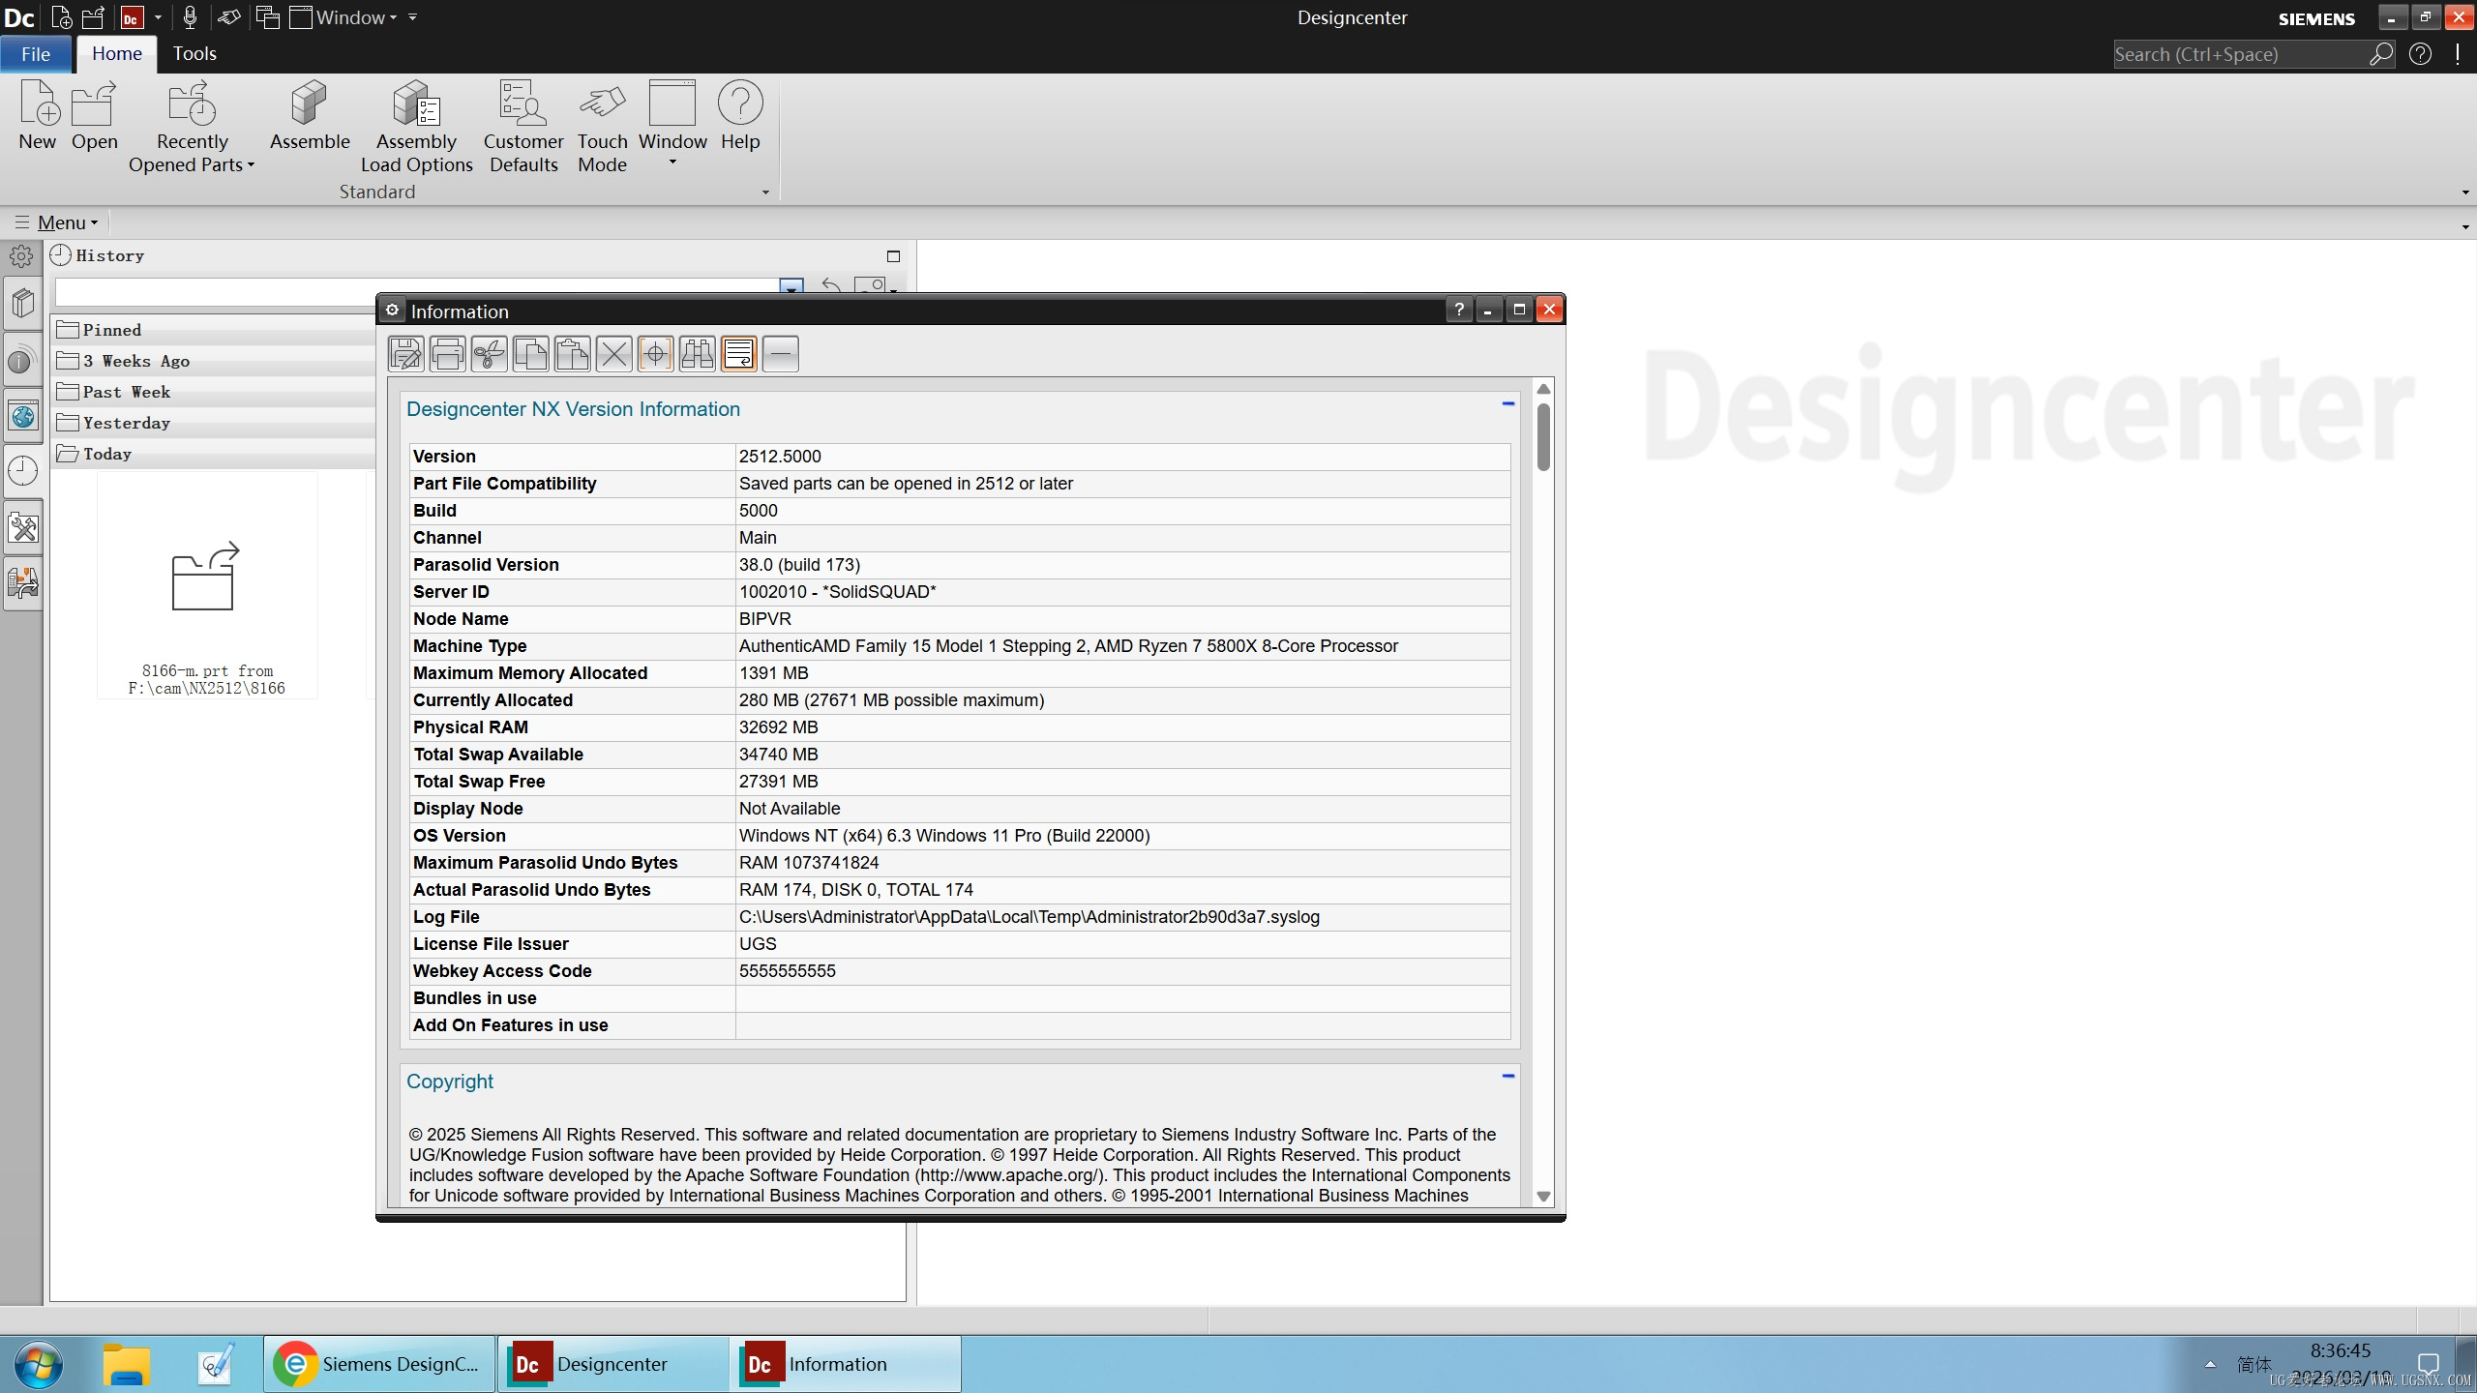Toggle Touch Mode in ribbon

pyautogui.click(x=603, y=128)
